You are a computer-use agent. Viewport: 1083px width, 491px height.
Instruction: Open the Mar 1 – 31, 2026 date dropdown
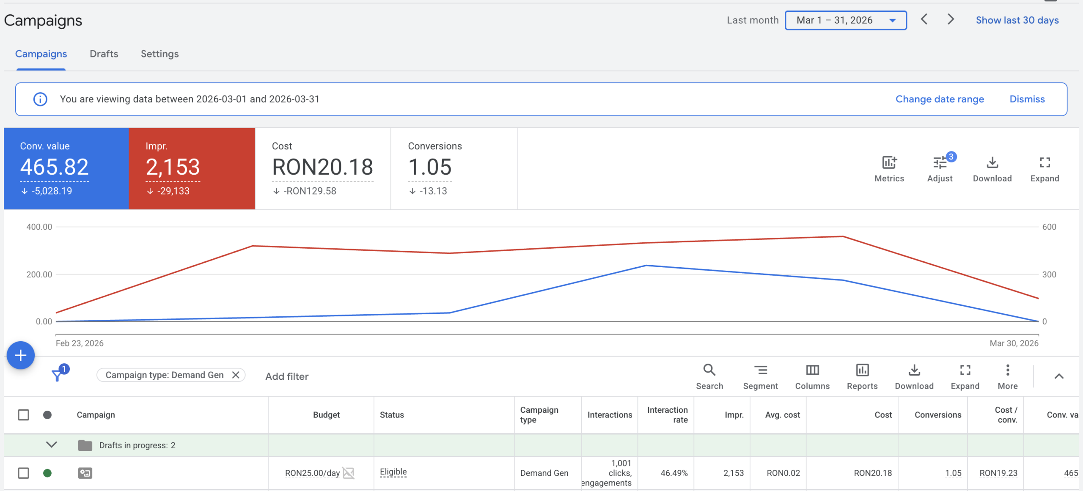[x=845, y=20]
